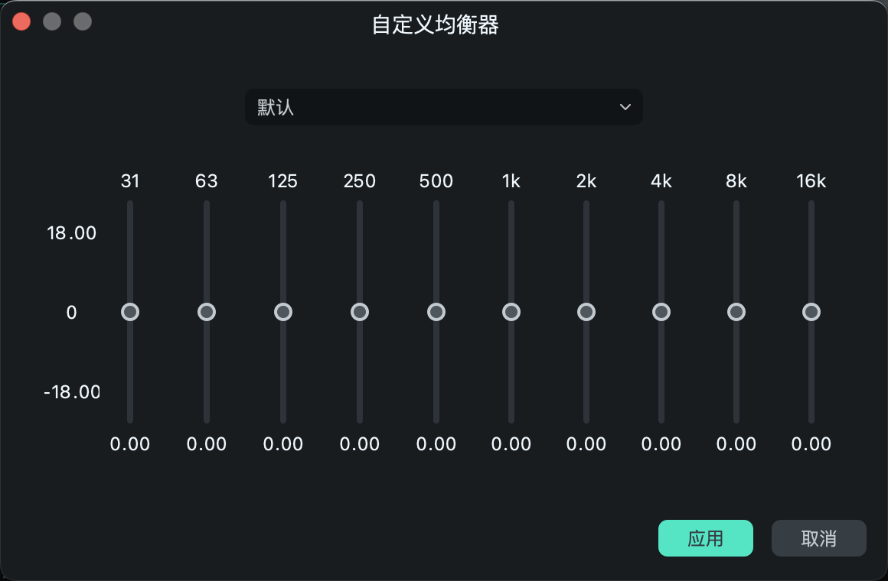Select the 31 Hz slider handle

coord(130,311)
